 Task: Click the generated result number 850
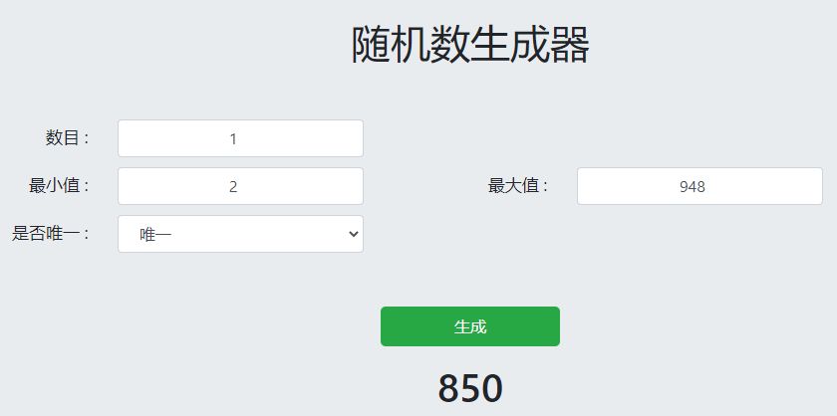pos(470,388)
